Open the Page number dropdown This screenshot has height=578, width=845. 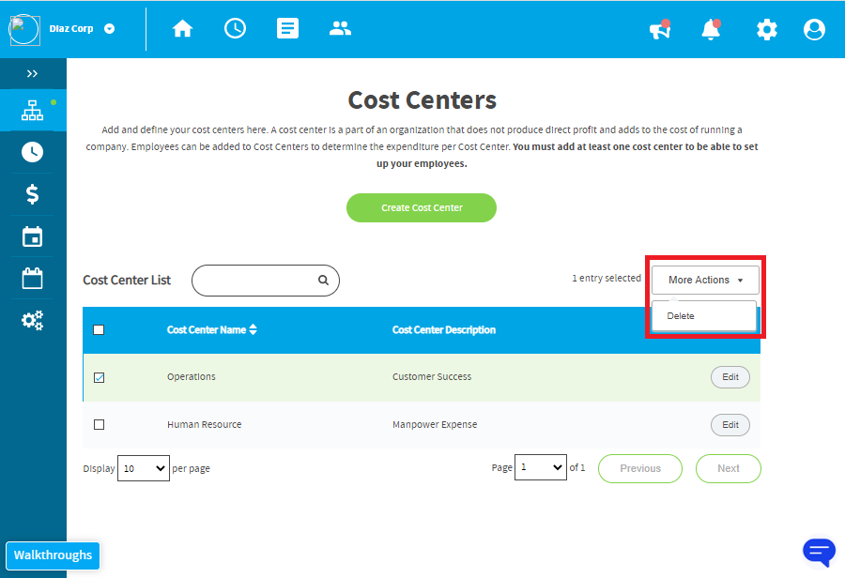click(541, 467)
